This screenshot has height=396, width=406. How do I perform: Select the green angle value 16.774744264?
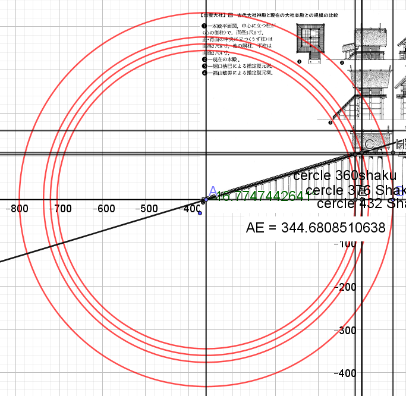[260, 196]
